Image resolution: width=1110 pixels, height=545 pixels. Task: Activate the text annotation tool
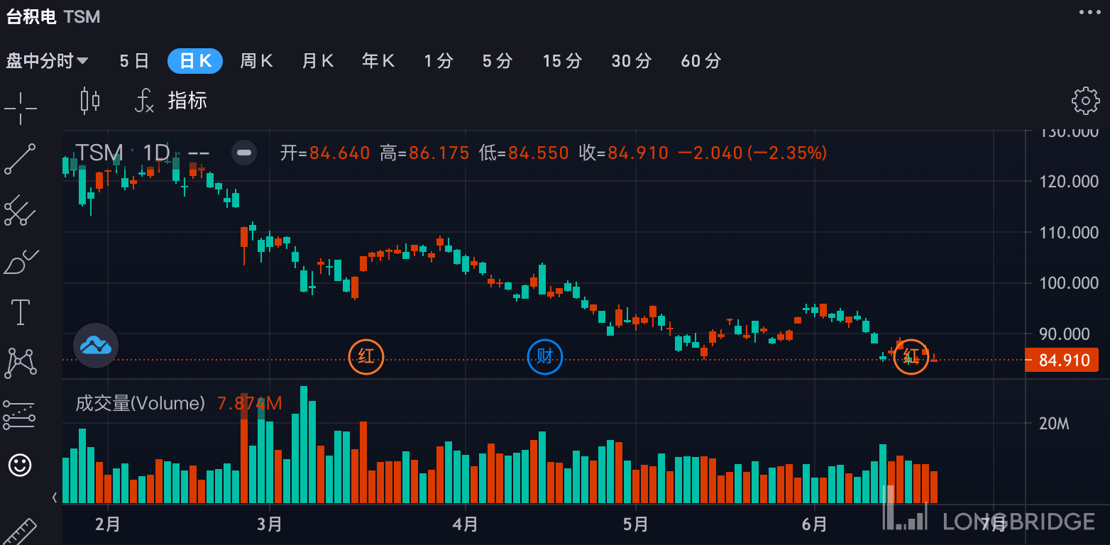[20, 312]
